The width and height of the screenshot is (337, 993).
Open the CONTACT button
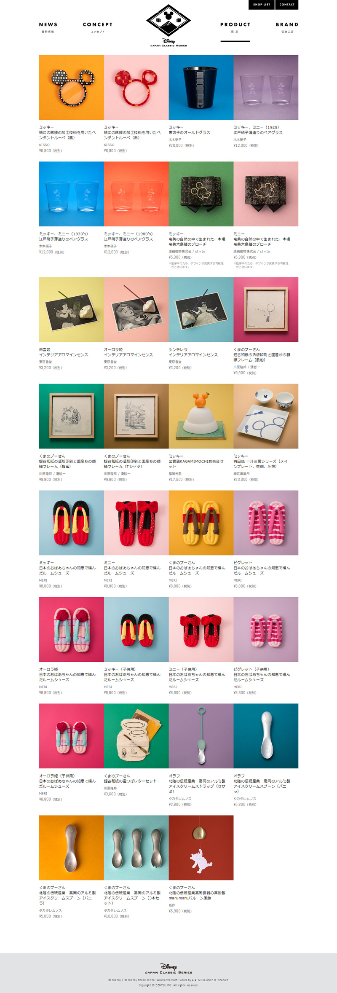287,5
